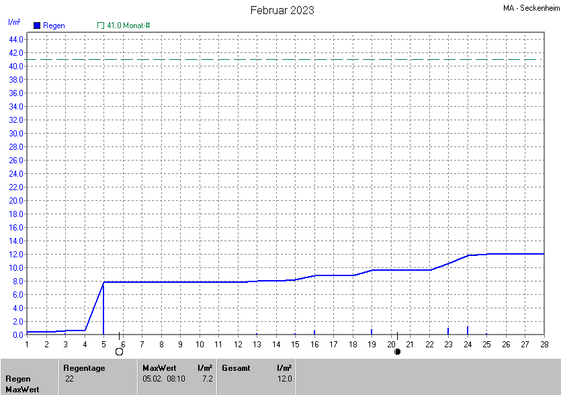Click the full moon symbol below the axis

click(120, 351)
